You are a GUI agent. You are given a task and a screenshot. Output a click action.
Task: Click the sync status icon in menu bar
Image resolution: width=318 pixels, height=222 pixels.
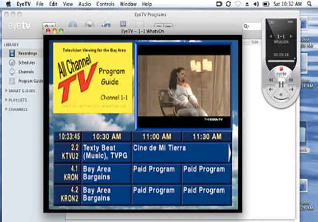[229, 4]
